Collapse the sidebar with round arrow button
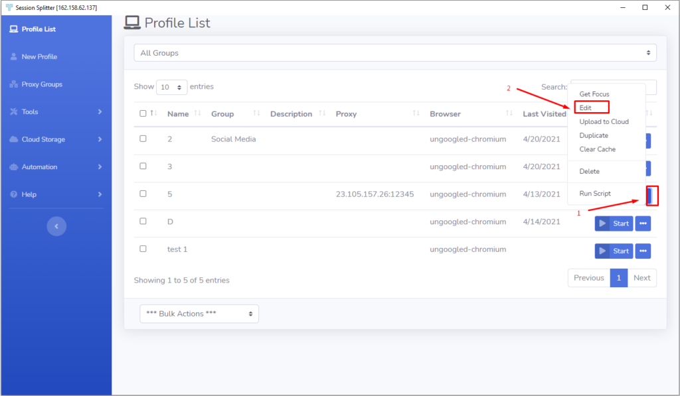680x396 pixels. 56,226
